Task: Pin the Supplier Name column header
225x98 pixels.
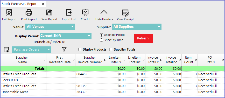Action: click(44, 60)
